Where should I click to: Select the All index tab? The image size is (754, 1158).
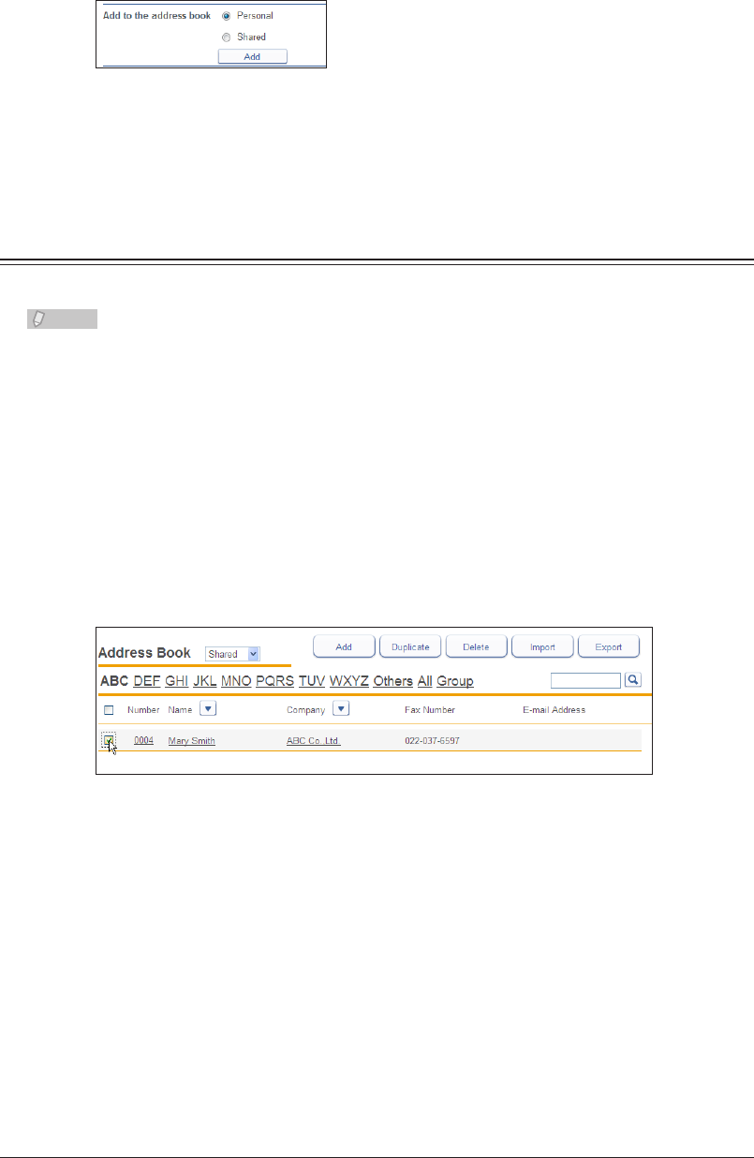[425, 681]
